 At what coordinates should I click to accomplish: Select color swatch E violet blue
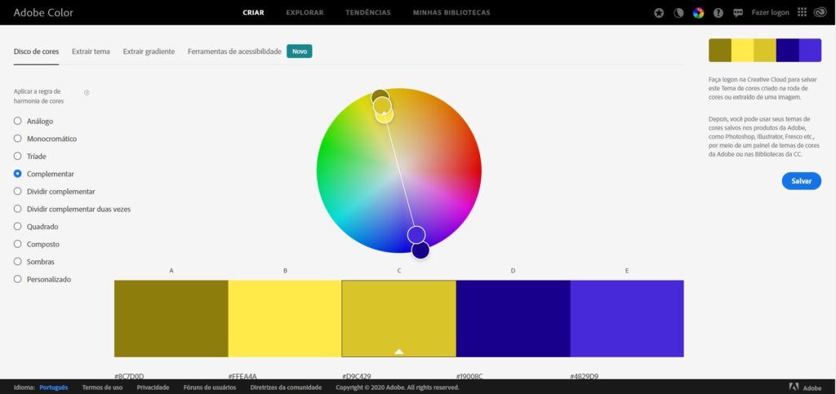pyautogui.click(x=627, y=318)
